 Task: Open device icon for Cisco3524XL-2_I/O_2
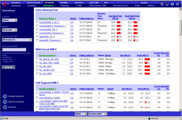click(72, 22)
